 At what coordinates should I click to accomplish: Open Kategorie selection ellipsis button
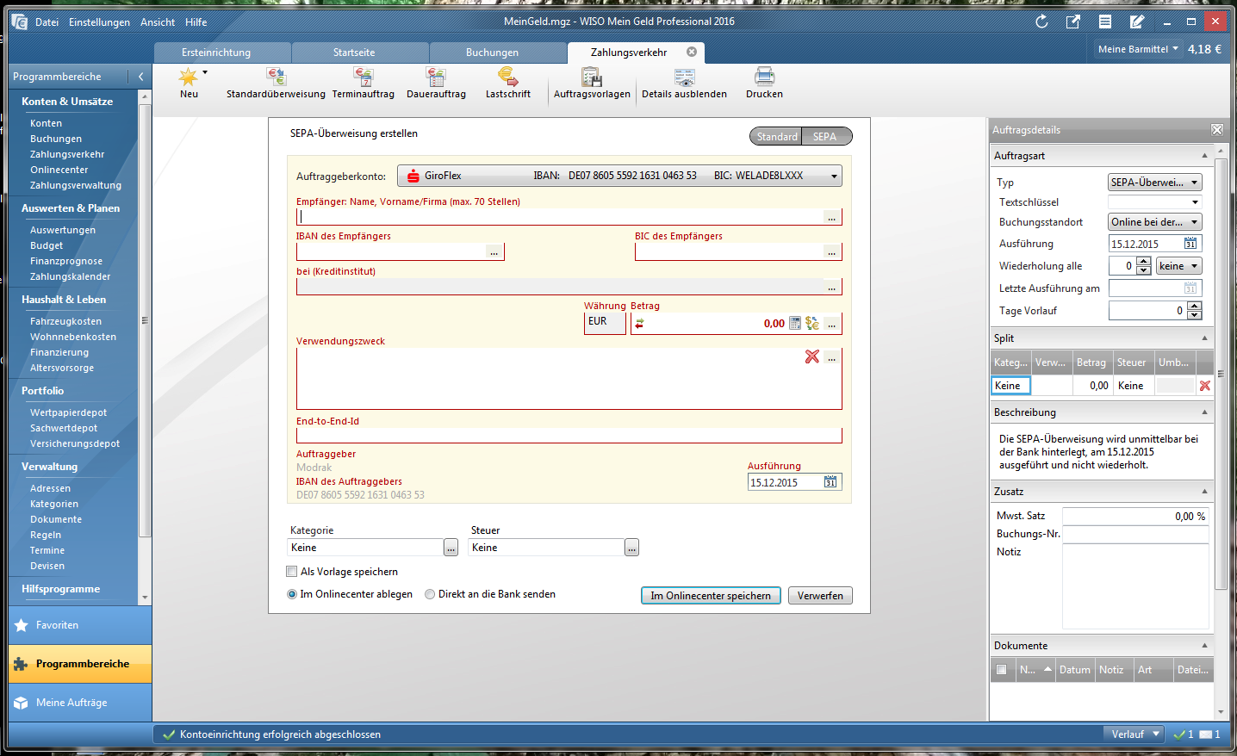451,548
